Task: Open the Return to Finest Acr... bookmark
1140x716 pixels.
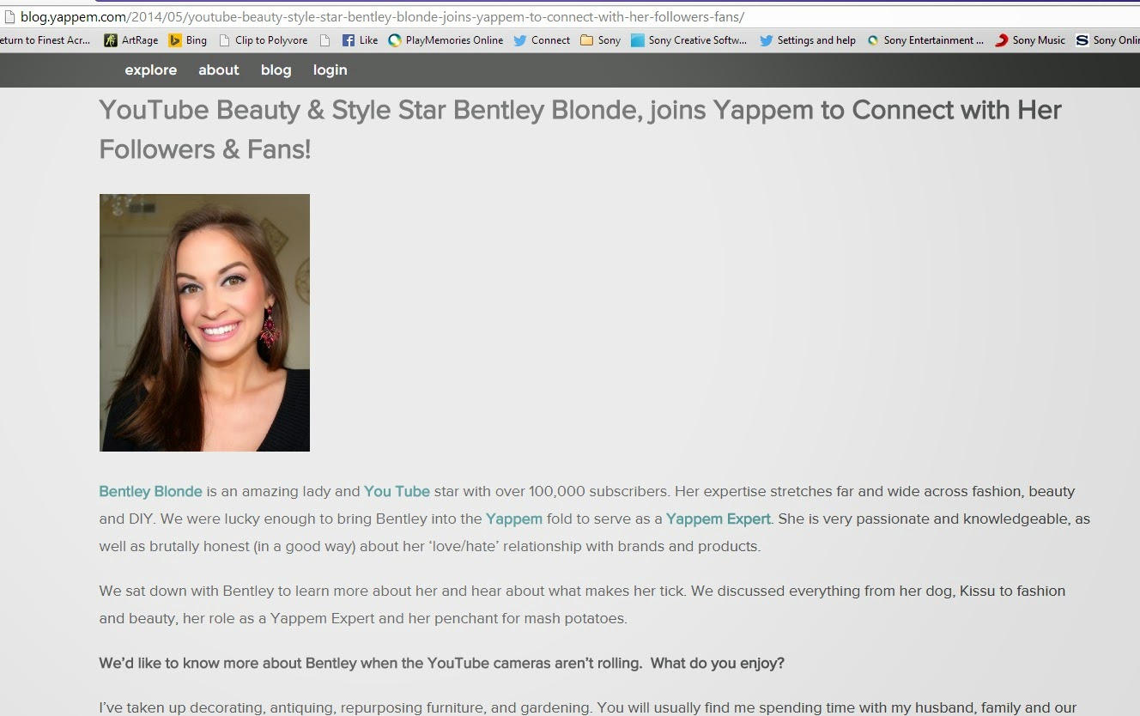Action: 45,40
